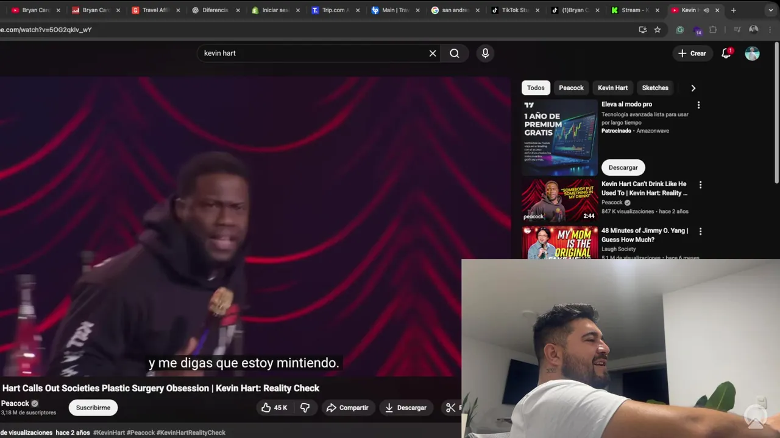
Task: Open the '1 año de premium gratis' ad thumbnail
Action: [x=559, y=137]
